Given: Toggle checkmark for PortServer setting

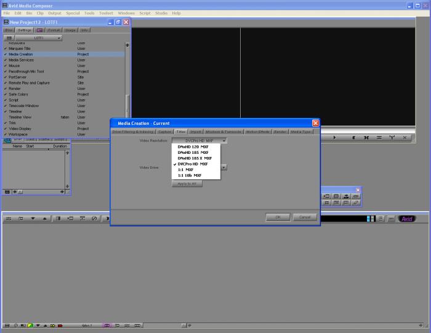Looking at the screenshot, I should click(5, 77).
